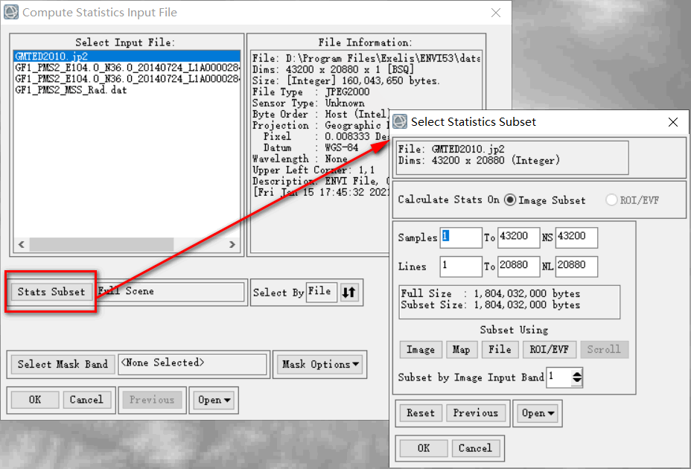This screenshot has height=469, width=691.
Task: Click the right scroll arrow under the file list
Action: coord(233,243)
